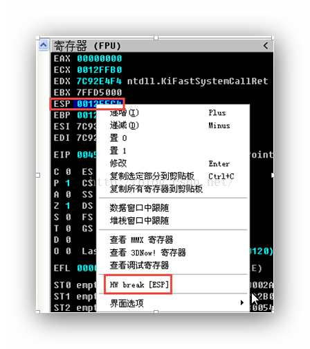
Task: Select 查看调试寄存器 menu entry
Action: [172, 265]
